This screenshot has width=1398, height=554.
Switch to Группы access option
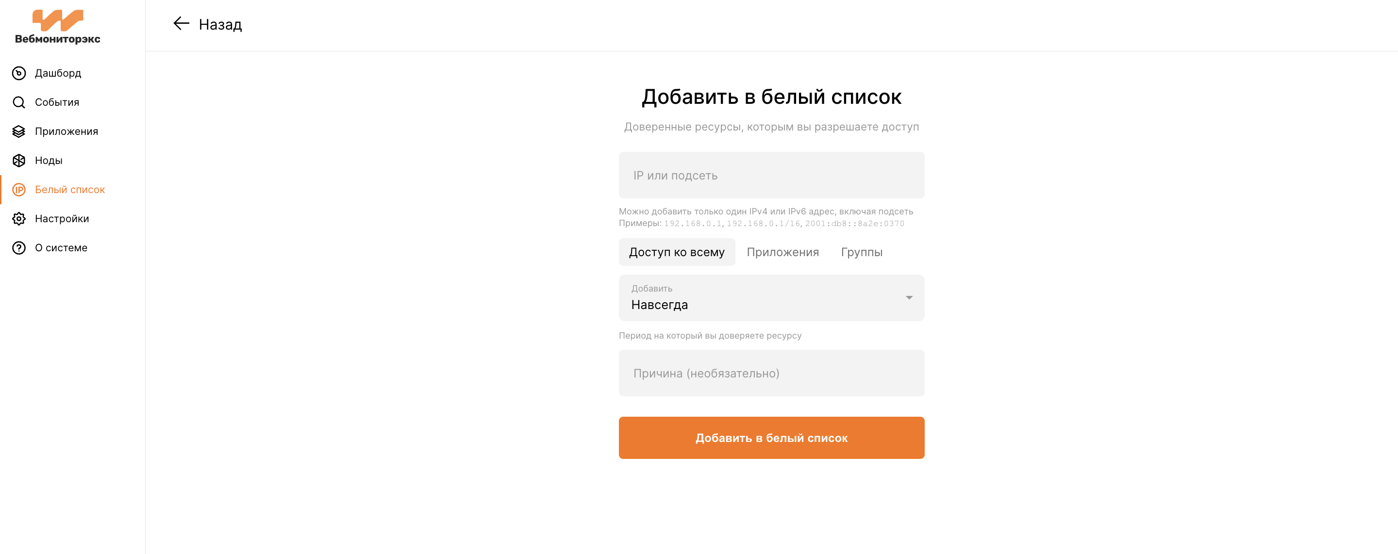[x=862, y=252]
